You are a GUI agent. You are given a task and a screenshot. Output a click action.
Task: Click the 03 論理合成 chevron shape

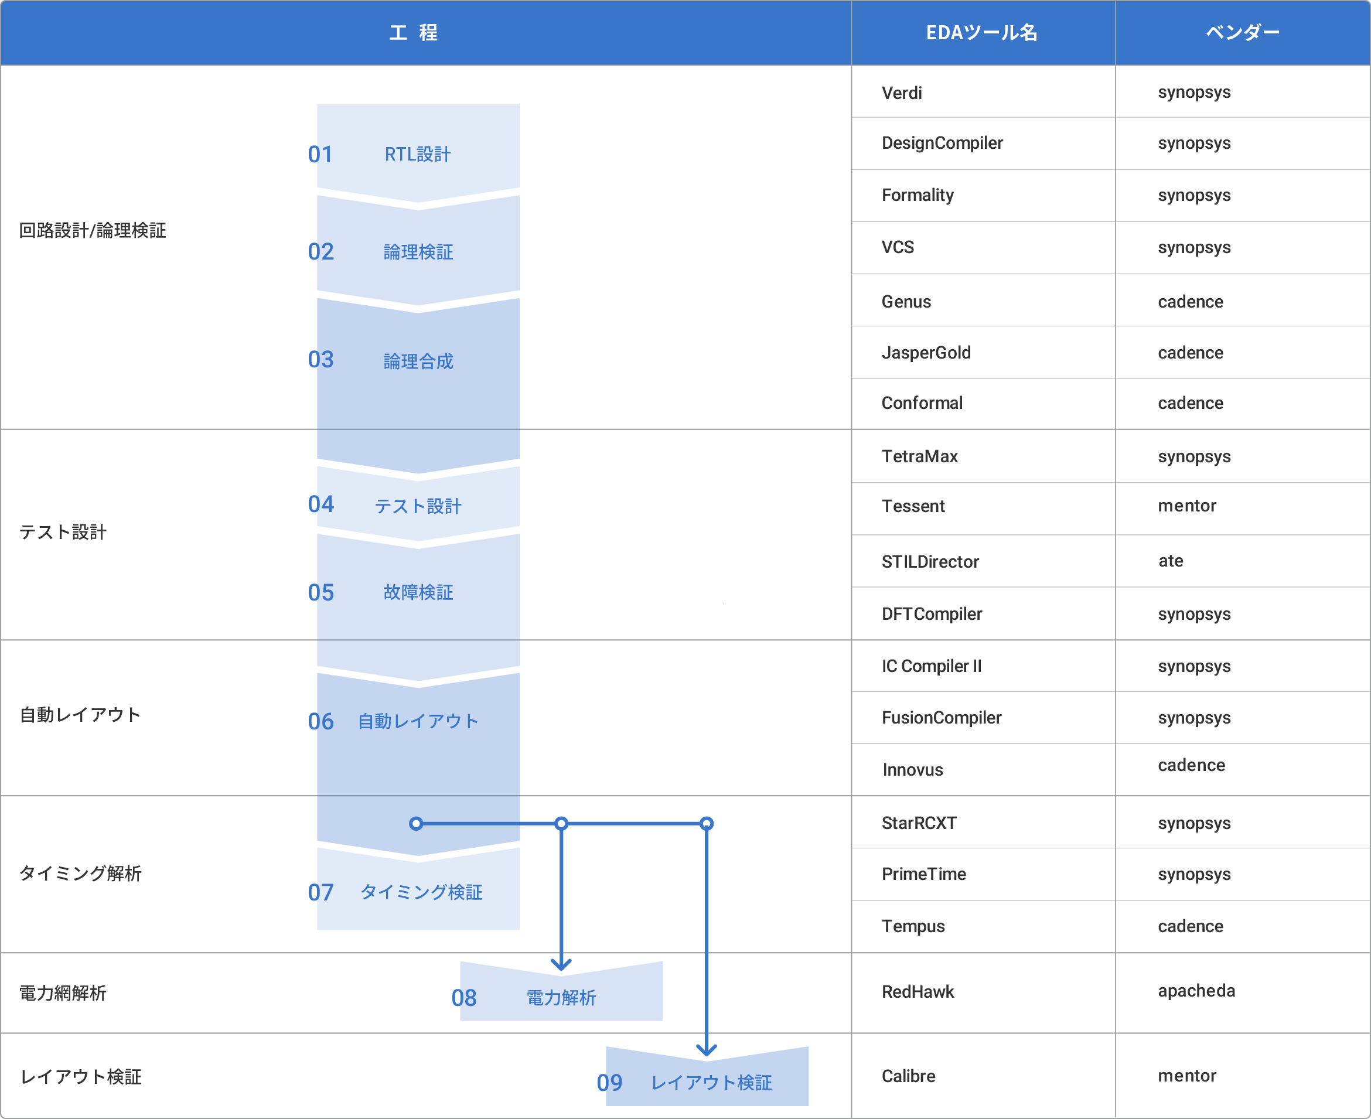417,361
